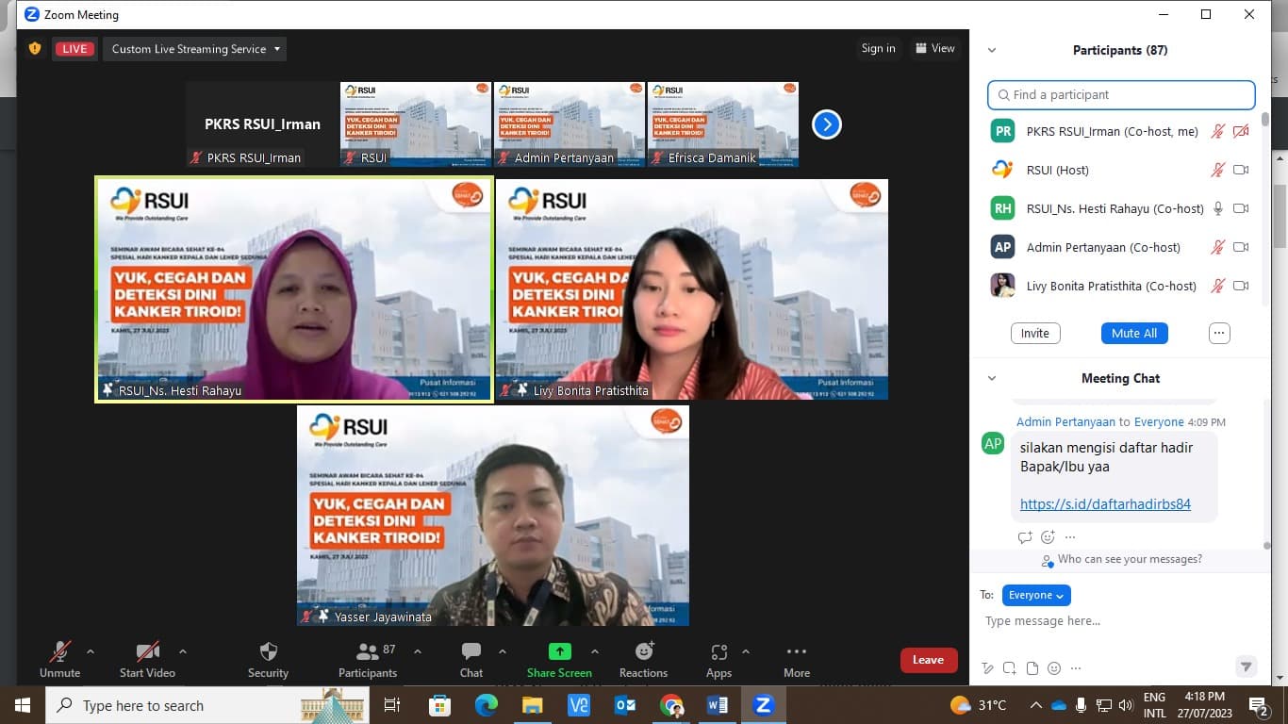Open apps options arrow in toolbar
Viewport: 1288px width, 724px height.
click(746, 651)
